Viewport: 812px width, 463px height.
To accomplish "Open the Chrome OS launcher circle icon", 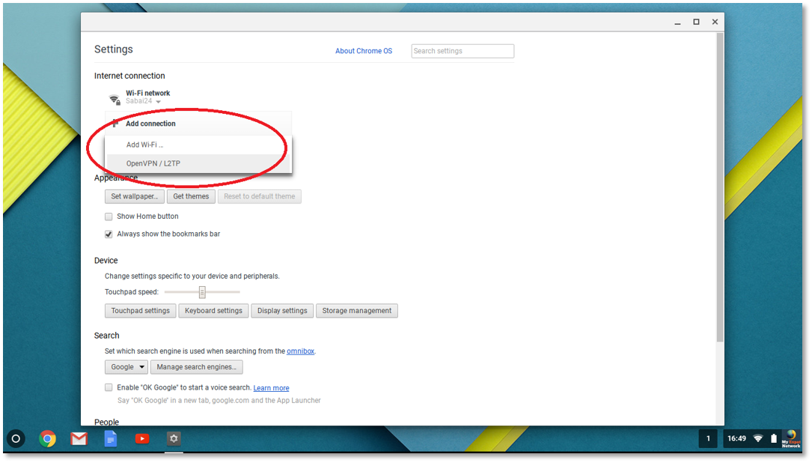I will click(x=16, y=438).
